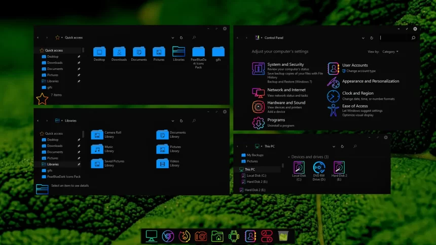Collapse the Devices and drives group

pyautogui.click(x=288, y=157)
